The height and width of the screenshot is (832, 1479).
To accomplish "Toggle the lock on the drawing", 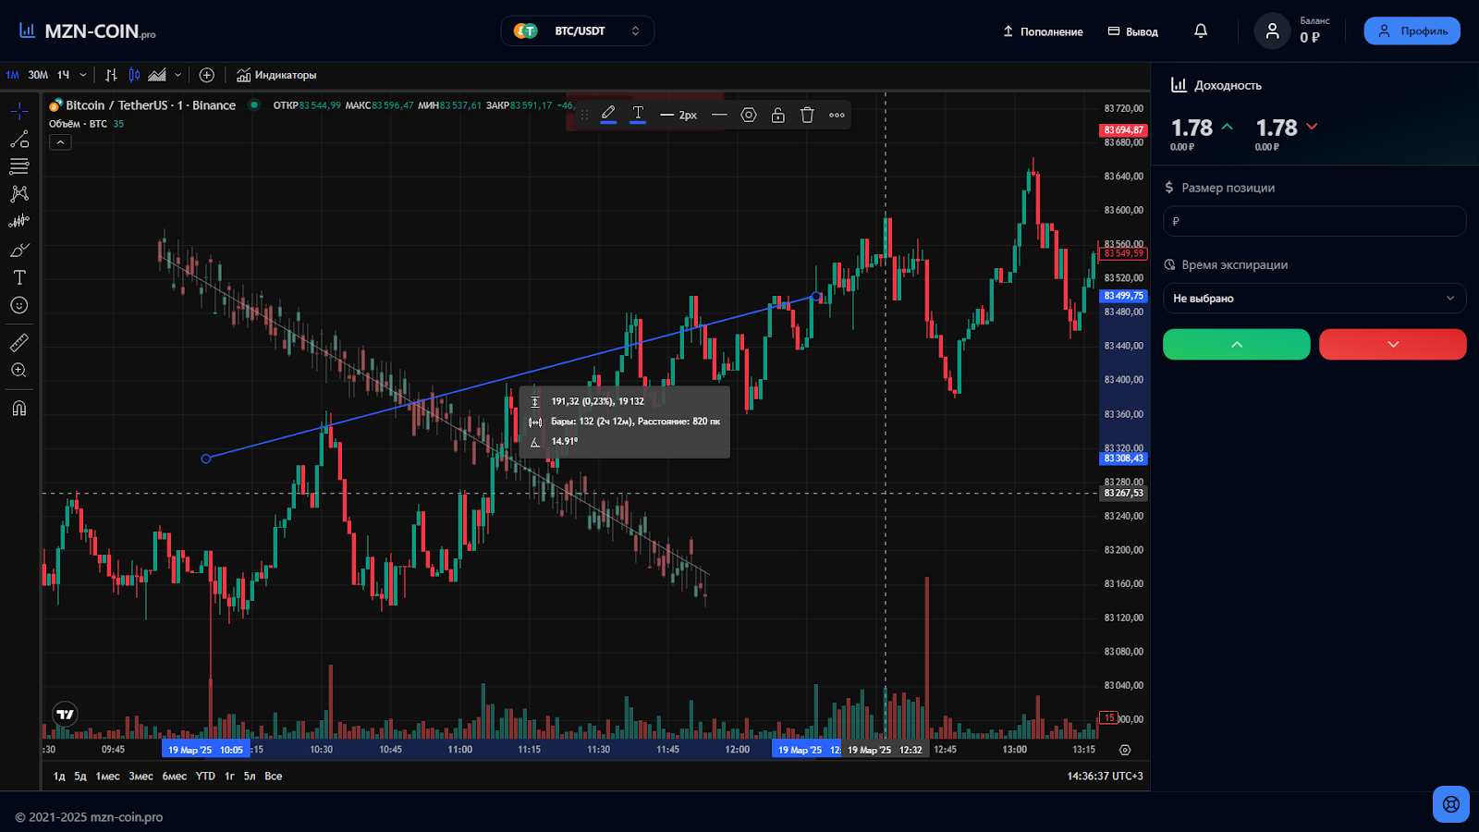I will coord(778,115).
